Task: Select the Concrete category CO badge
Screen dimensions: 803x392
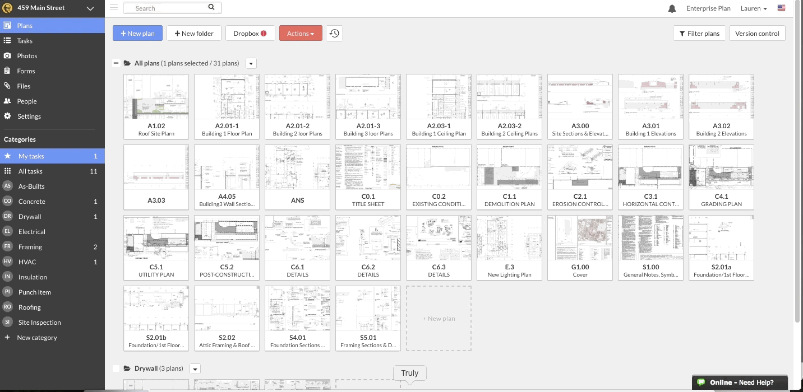Action: click(7, 201)
